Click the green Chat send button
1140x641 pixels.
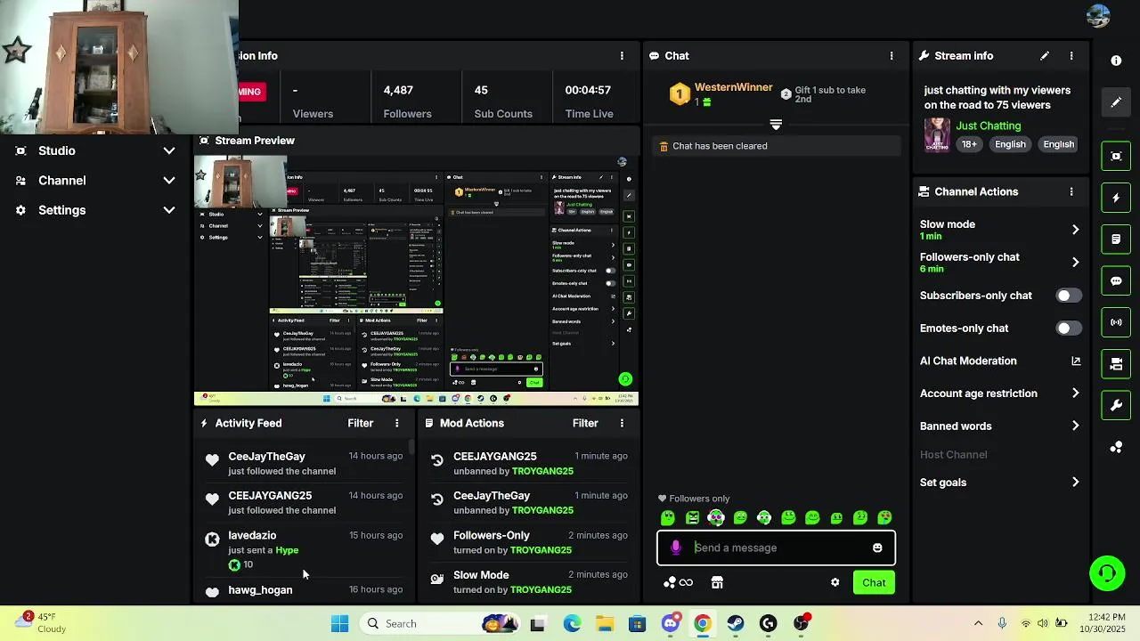(874, 582)
